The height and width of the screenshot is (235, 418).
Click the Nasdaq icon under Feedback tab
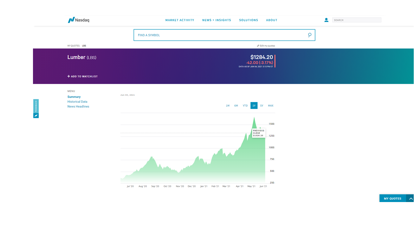(x=36, y=116)
